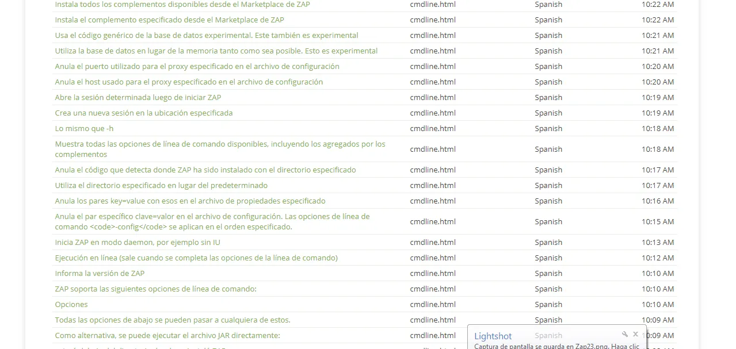Open 'Utiliza la base de datos en lugar' entry
The image size is (736, 349).
click(x=216, y=51)
